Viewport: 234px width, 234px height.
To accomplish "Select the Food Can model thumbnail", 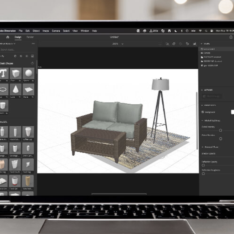I will [15, 181].
